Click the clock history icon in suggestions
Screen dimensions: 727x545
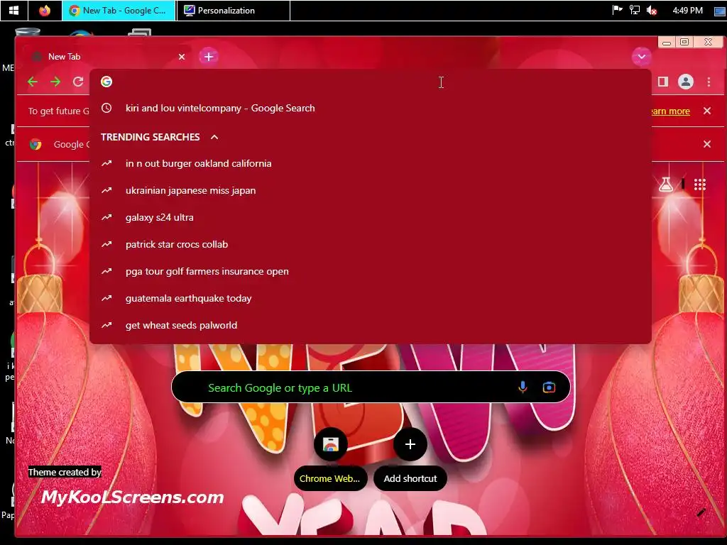tap(106, 108)
